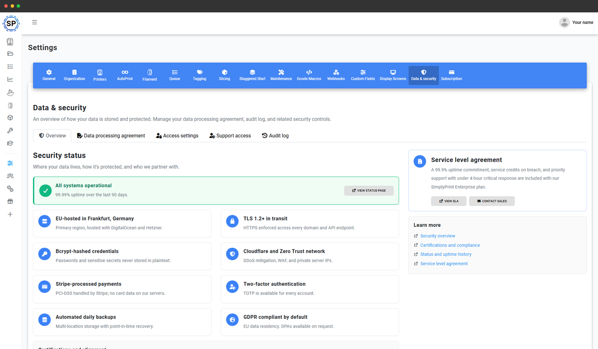Screen dimensions: 598x349
Task: Click the Contact Sales button
Action: pos(492,201)
